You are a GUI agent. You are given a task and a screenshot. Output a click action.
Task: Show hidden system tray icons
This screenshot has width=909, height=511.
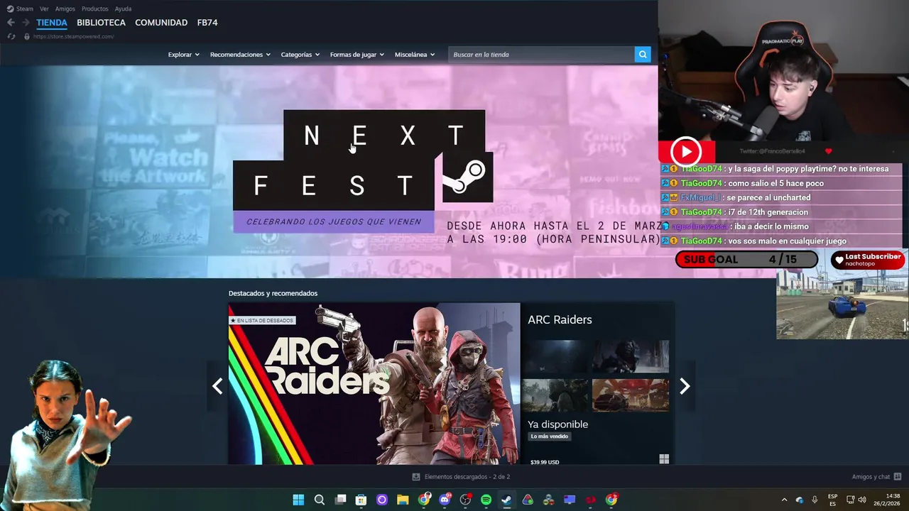pos(784,500)
